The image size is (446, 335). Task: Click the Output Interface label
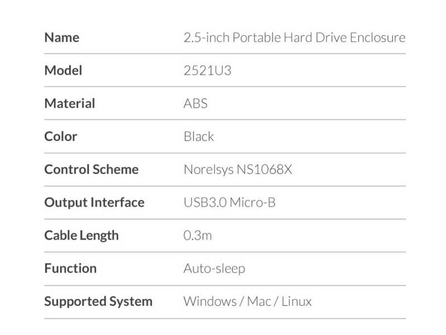pos(94,203)
